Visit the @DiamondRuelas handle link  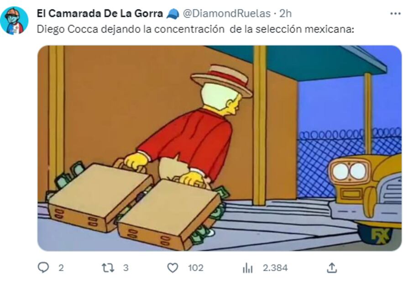tap(227, 14)
